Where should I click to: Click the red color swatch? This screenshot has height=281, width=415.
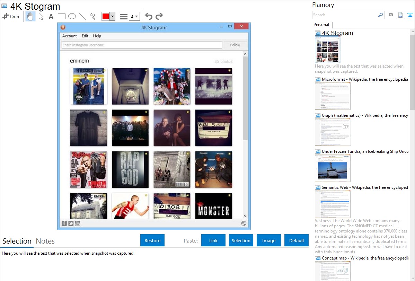pyautogui.click(x=106, y=16)
